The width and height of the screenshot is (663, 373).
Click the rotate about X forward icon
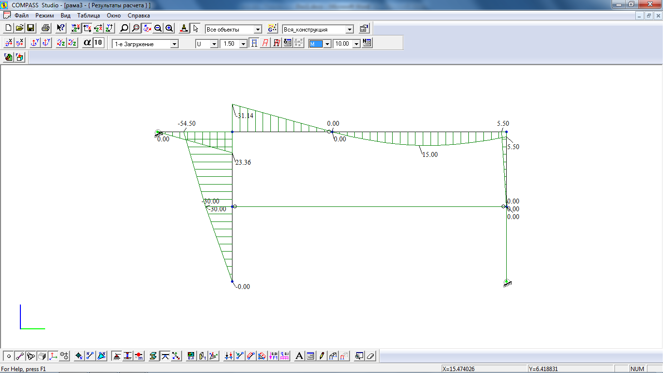[9, 43]
